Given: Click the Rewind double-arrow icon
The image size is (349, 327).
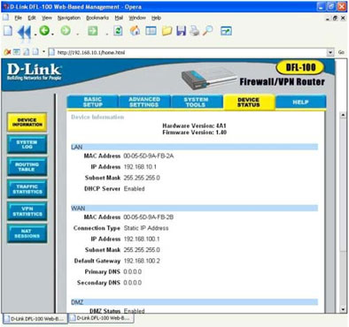Looking at the screenshot, I should tap(24, 32).
